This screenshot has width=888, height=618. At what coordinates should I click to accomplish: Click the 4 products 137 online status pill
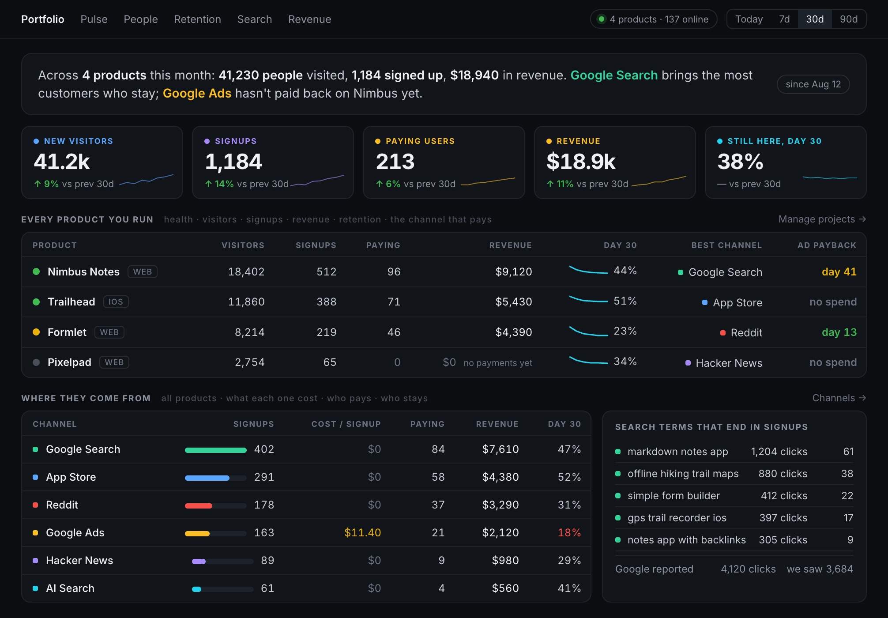(x=654, y=19)
